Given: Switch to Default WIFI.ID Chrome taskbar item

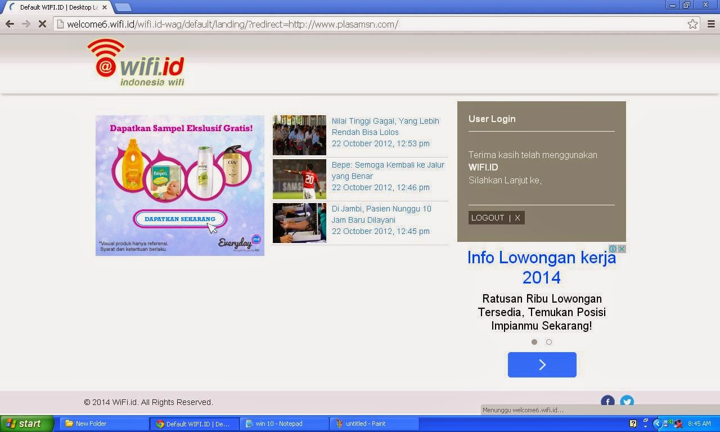Looking at the screenshot, I should tap(195, 424).
